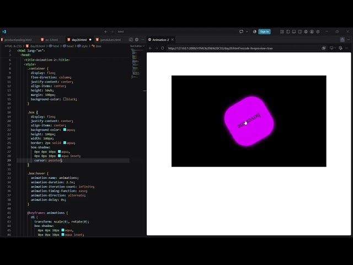Open preview in external browser icon
Screen dimensions: 353x265
(324, 48)
